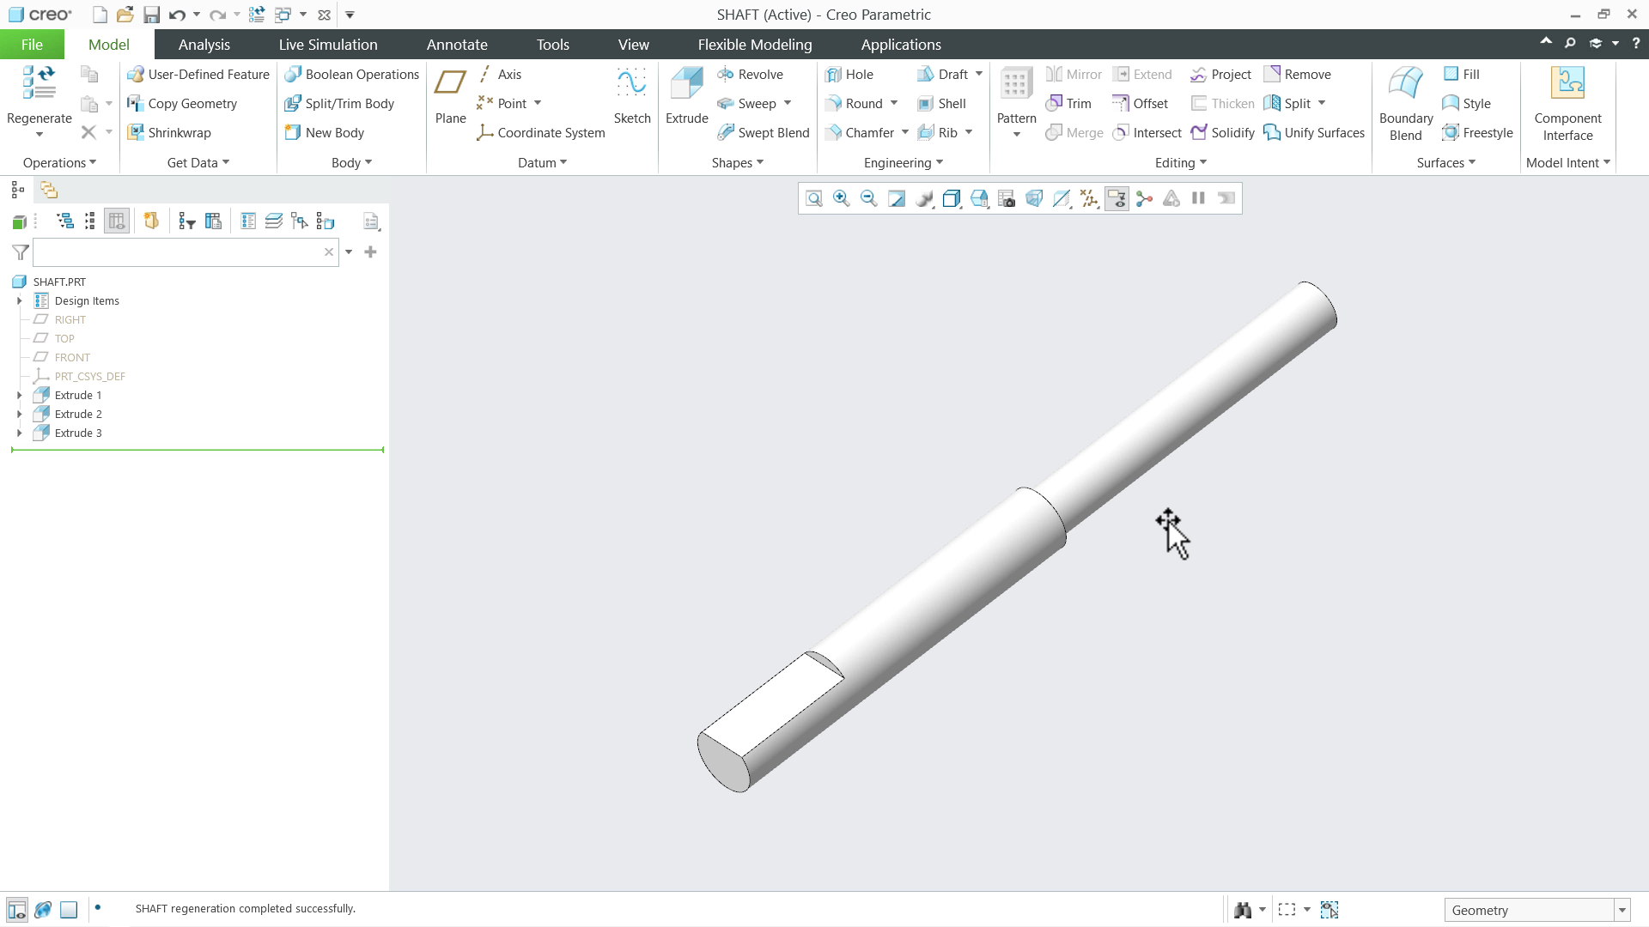Toggle the saved orientations view
Screen dimensions: 1649x927
click(x=952, y=198)
